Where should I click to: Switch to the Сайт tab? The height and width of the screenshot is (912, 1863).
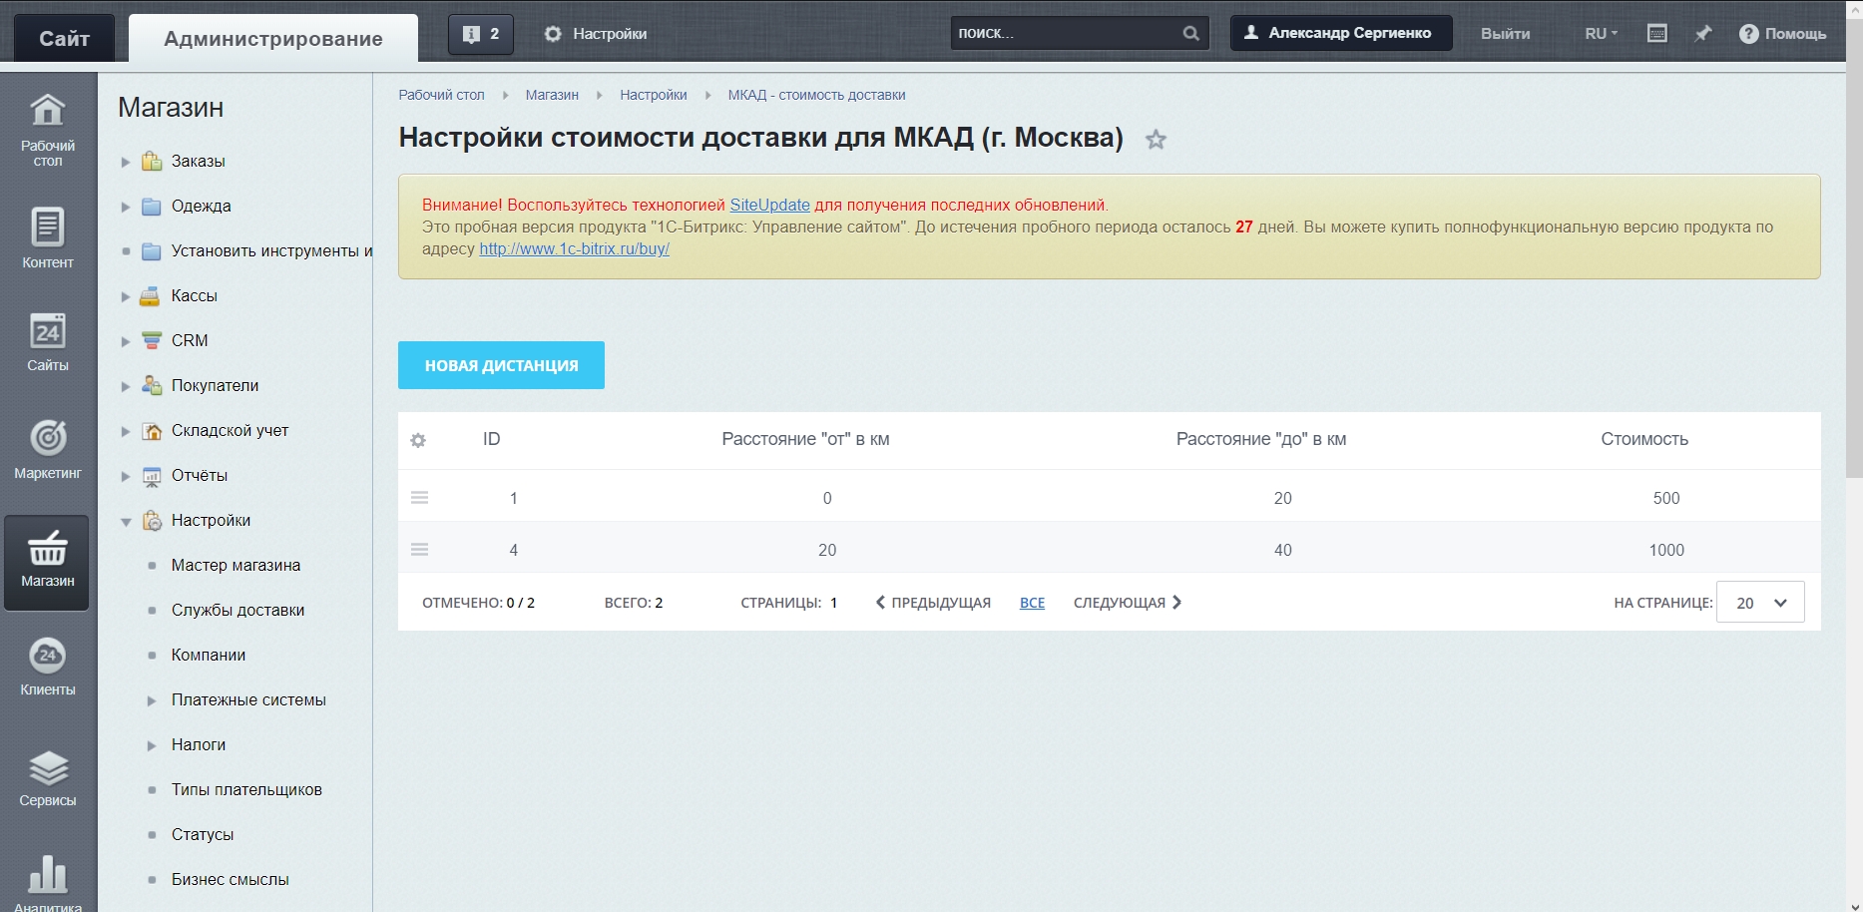point(64,39)
